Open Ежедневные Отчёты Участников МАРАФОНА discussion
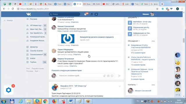Image resolution: width=186 pixels, height=104 pixels. coord(141,46)
